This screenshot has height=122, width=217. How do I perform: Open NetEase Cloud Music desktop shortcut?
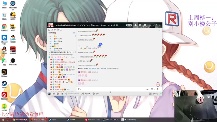(4, 96)
